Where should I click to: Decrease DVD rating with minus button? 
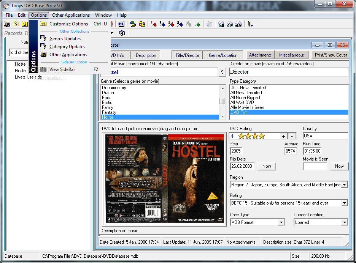pyautogui.click(x=292, y=136)
